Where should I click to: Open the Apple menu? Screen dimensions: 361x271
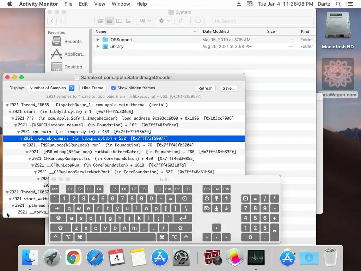pyautogui.click(x=10, y=4)
